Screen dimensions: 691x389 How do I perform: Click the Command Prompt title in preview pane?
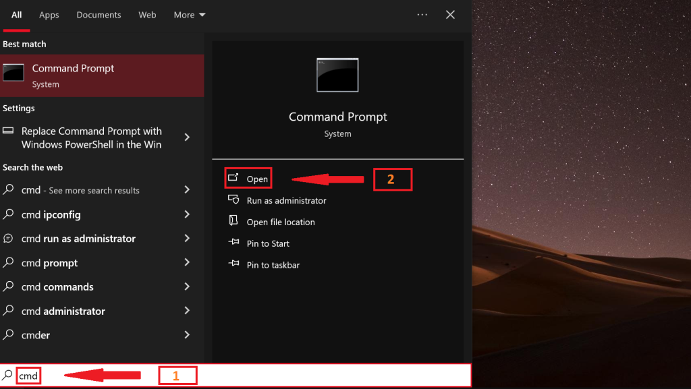tap(337, 117)
